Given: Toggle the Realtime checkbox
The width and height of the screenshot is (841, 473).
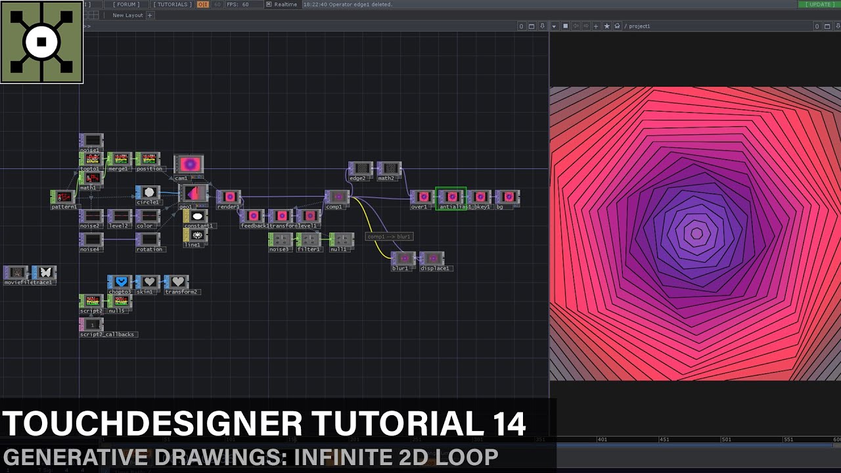Looking at the screenshot, I should [x=269, y=4].
